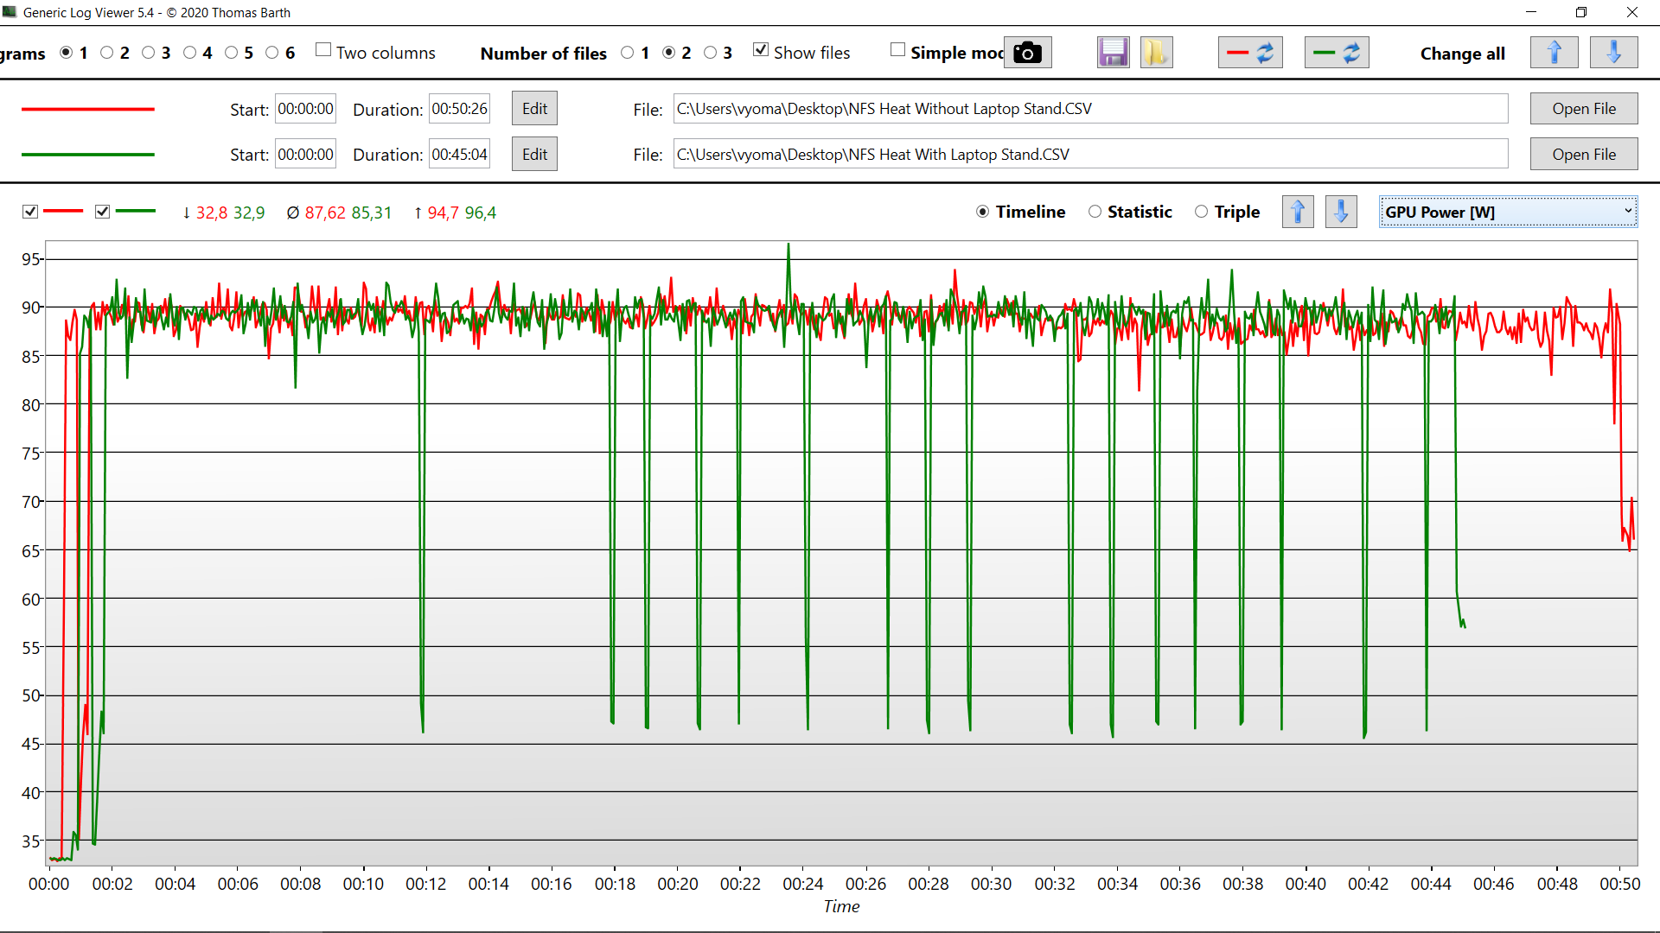Screen dimensions: 1660x933
Task: Open File for the red series
Action: pos(1584,109)
